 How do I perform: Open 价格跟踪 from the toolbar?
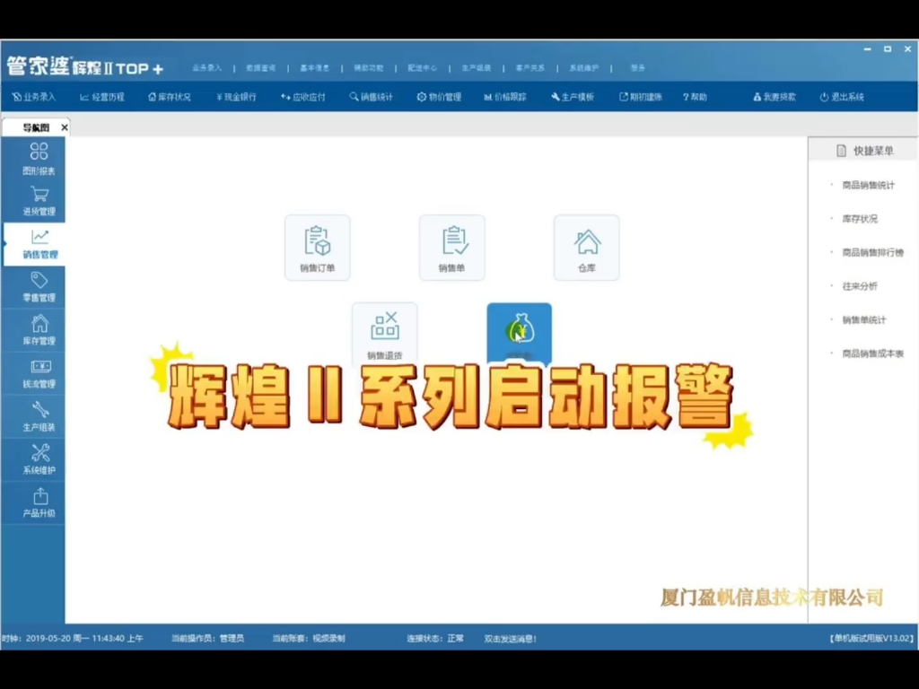[505, 97]
